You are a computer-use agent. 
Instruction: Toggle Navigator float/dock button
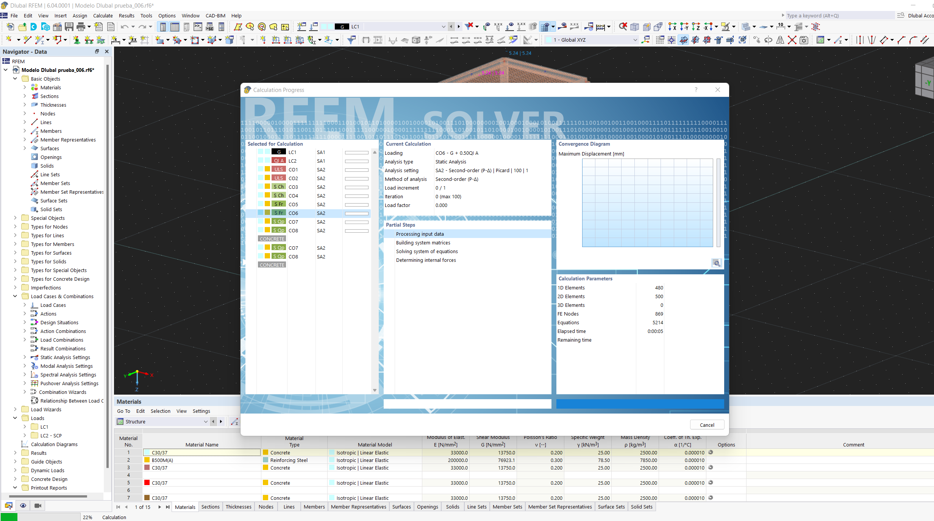97,51
